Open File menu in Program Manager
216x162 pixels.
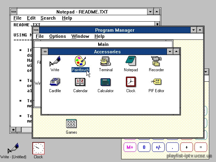(40, 36)
